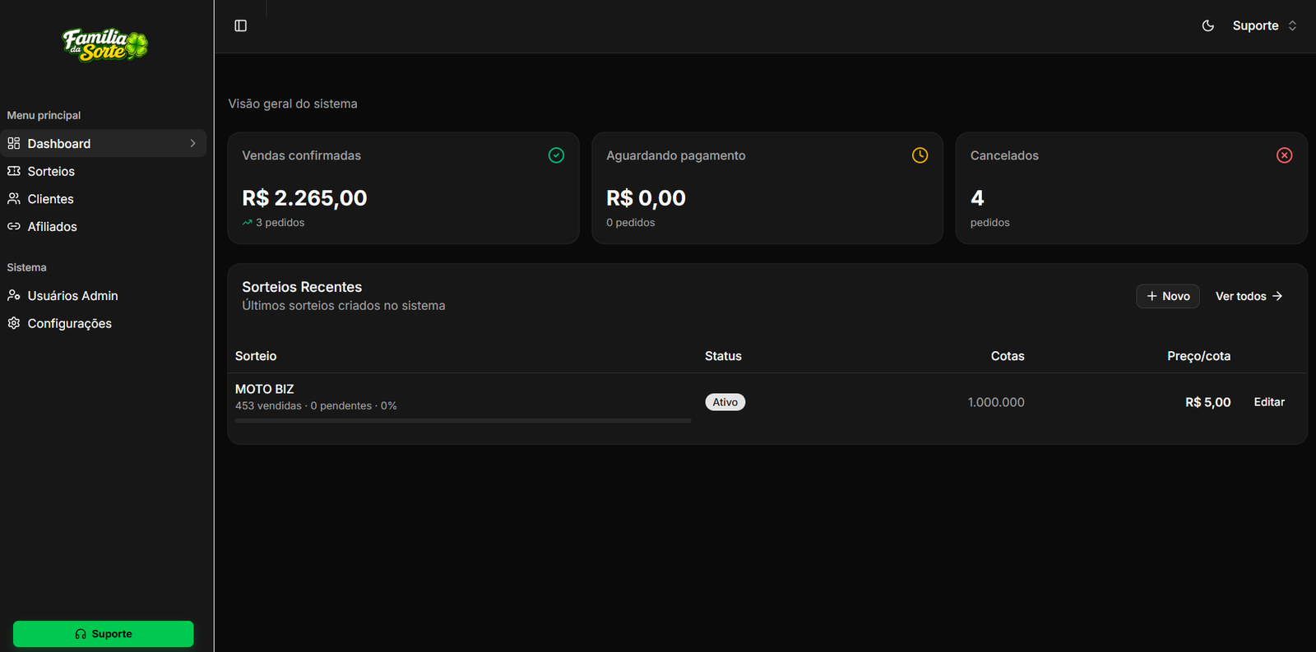The image size is (1316, 652).
Task: Click the Família da Sorte logo
Action: [104, 45]
